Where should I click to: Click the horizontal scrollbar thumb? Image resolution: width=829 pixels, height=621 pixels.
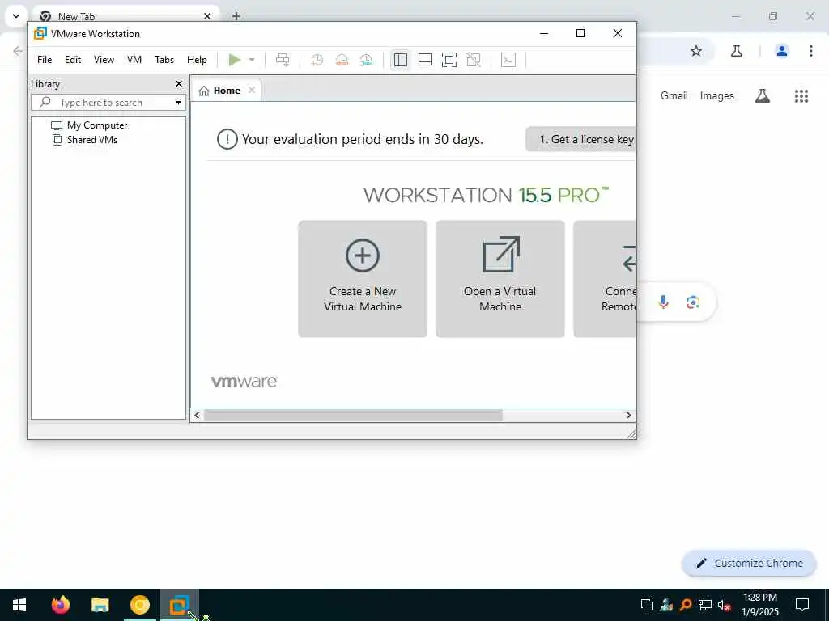coord(353,415)
